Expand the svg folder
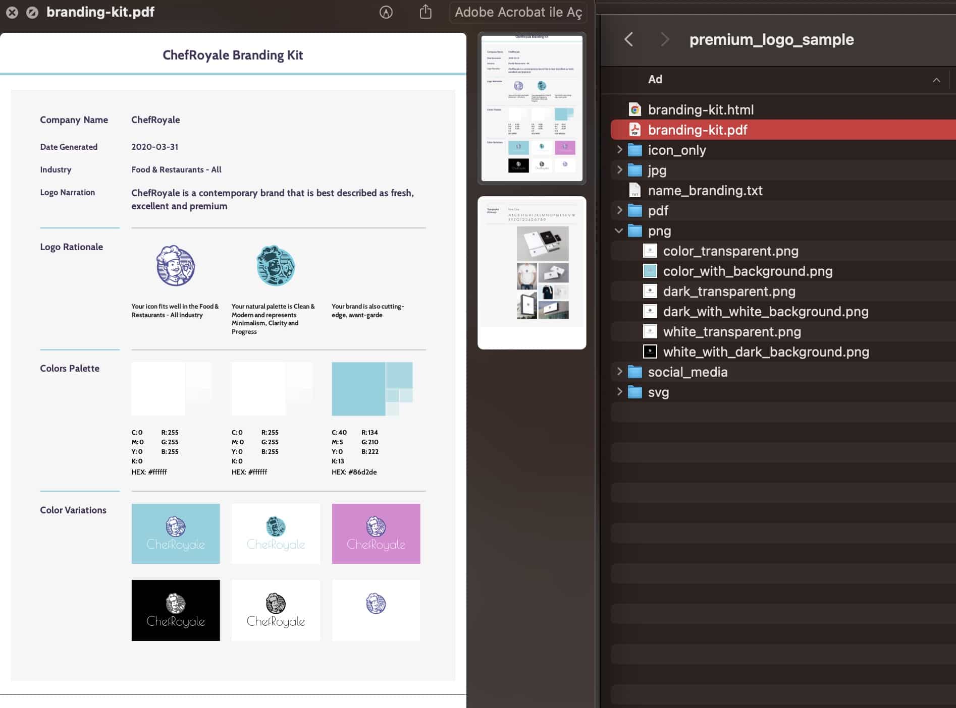Screen dimensions: 956x708 619,392
